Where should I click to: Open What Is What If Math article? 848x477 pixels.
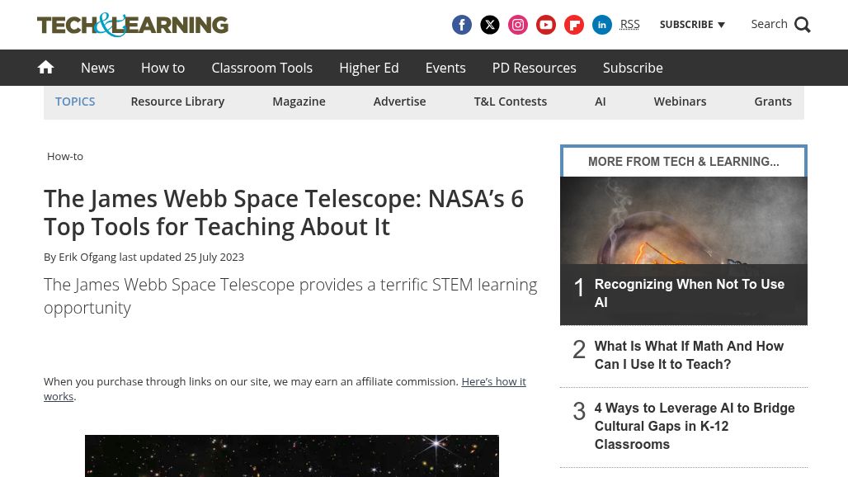(689, 356)
